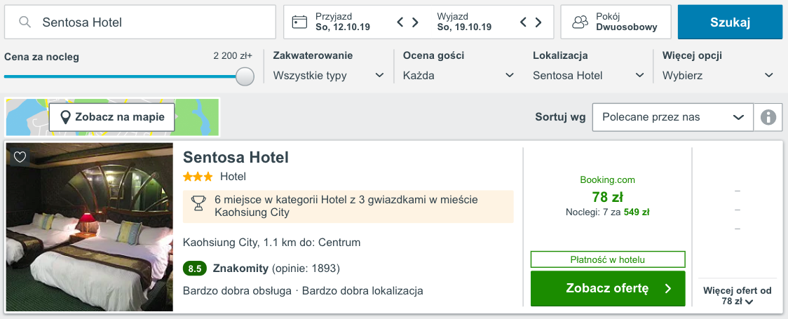This screenshot has height=319, width=788.
Task: Go to previous check-in date
Action: 400,22
